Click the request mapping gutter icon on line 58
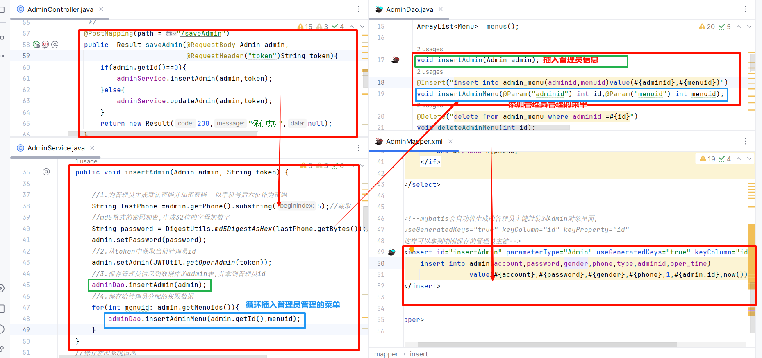 [x=45, y=45]
